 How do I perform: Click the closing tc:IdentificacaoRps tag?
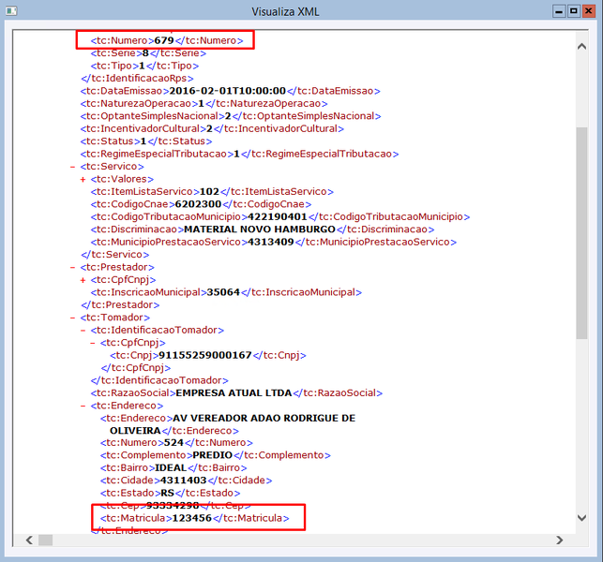pyautogui.click(x=137, y=79)
